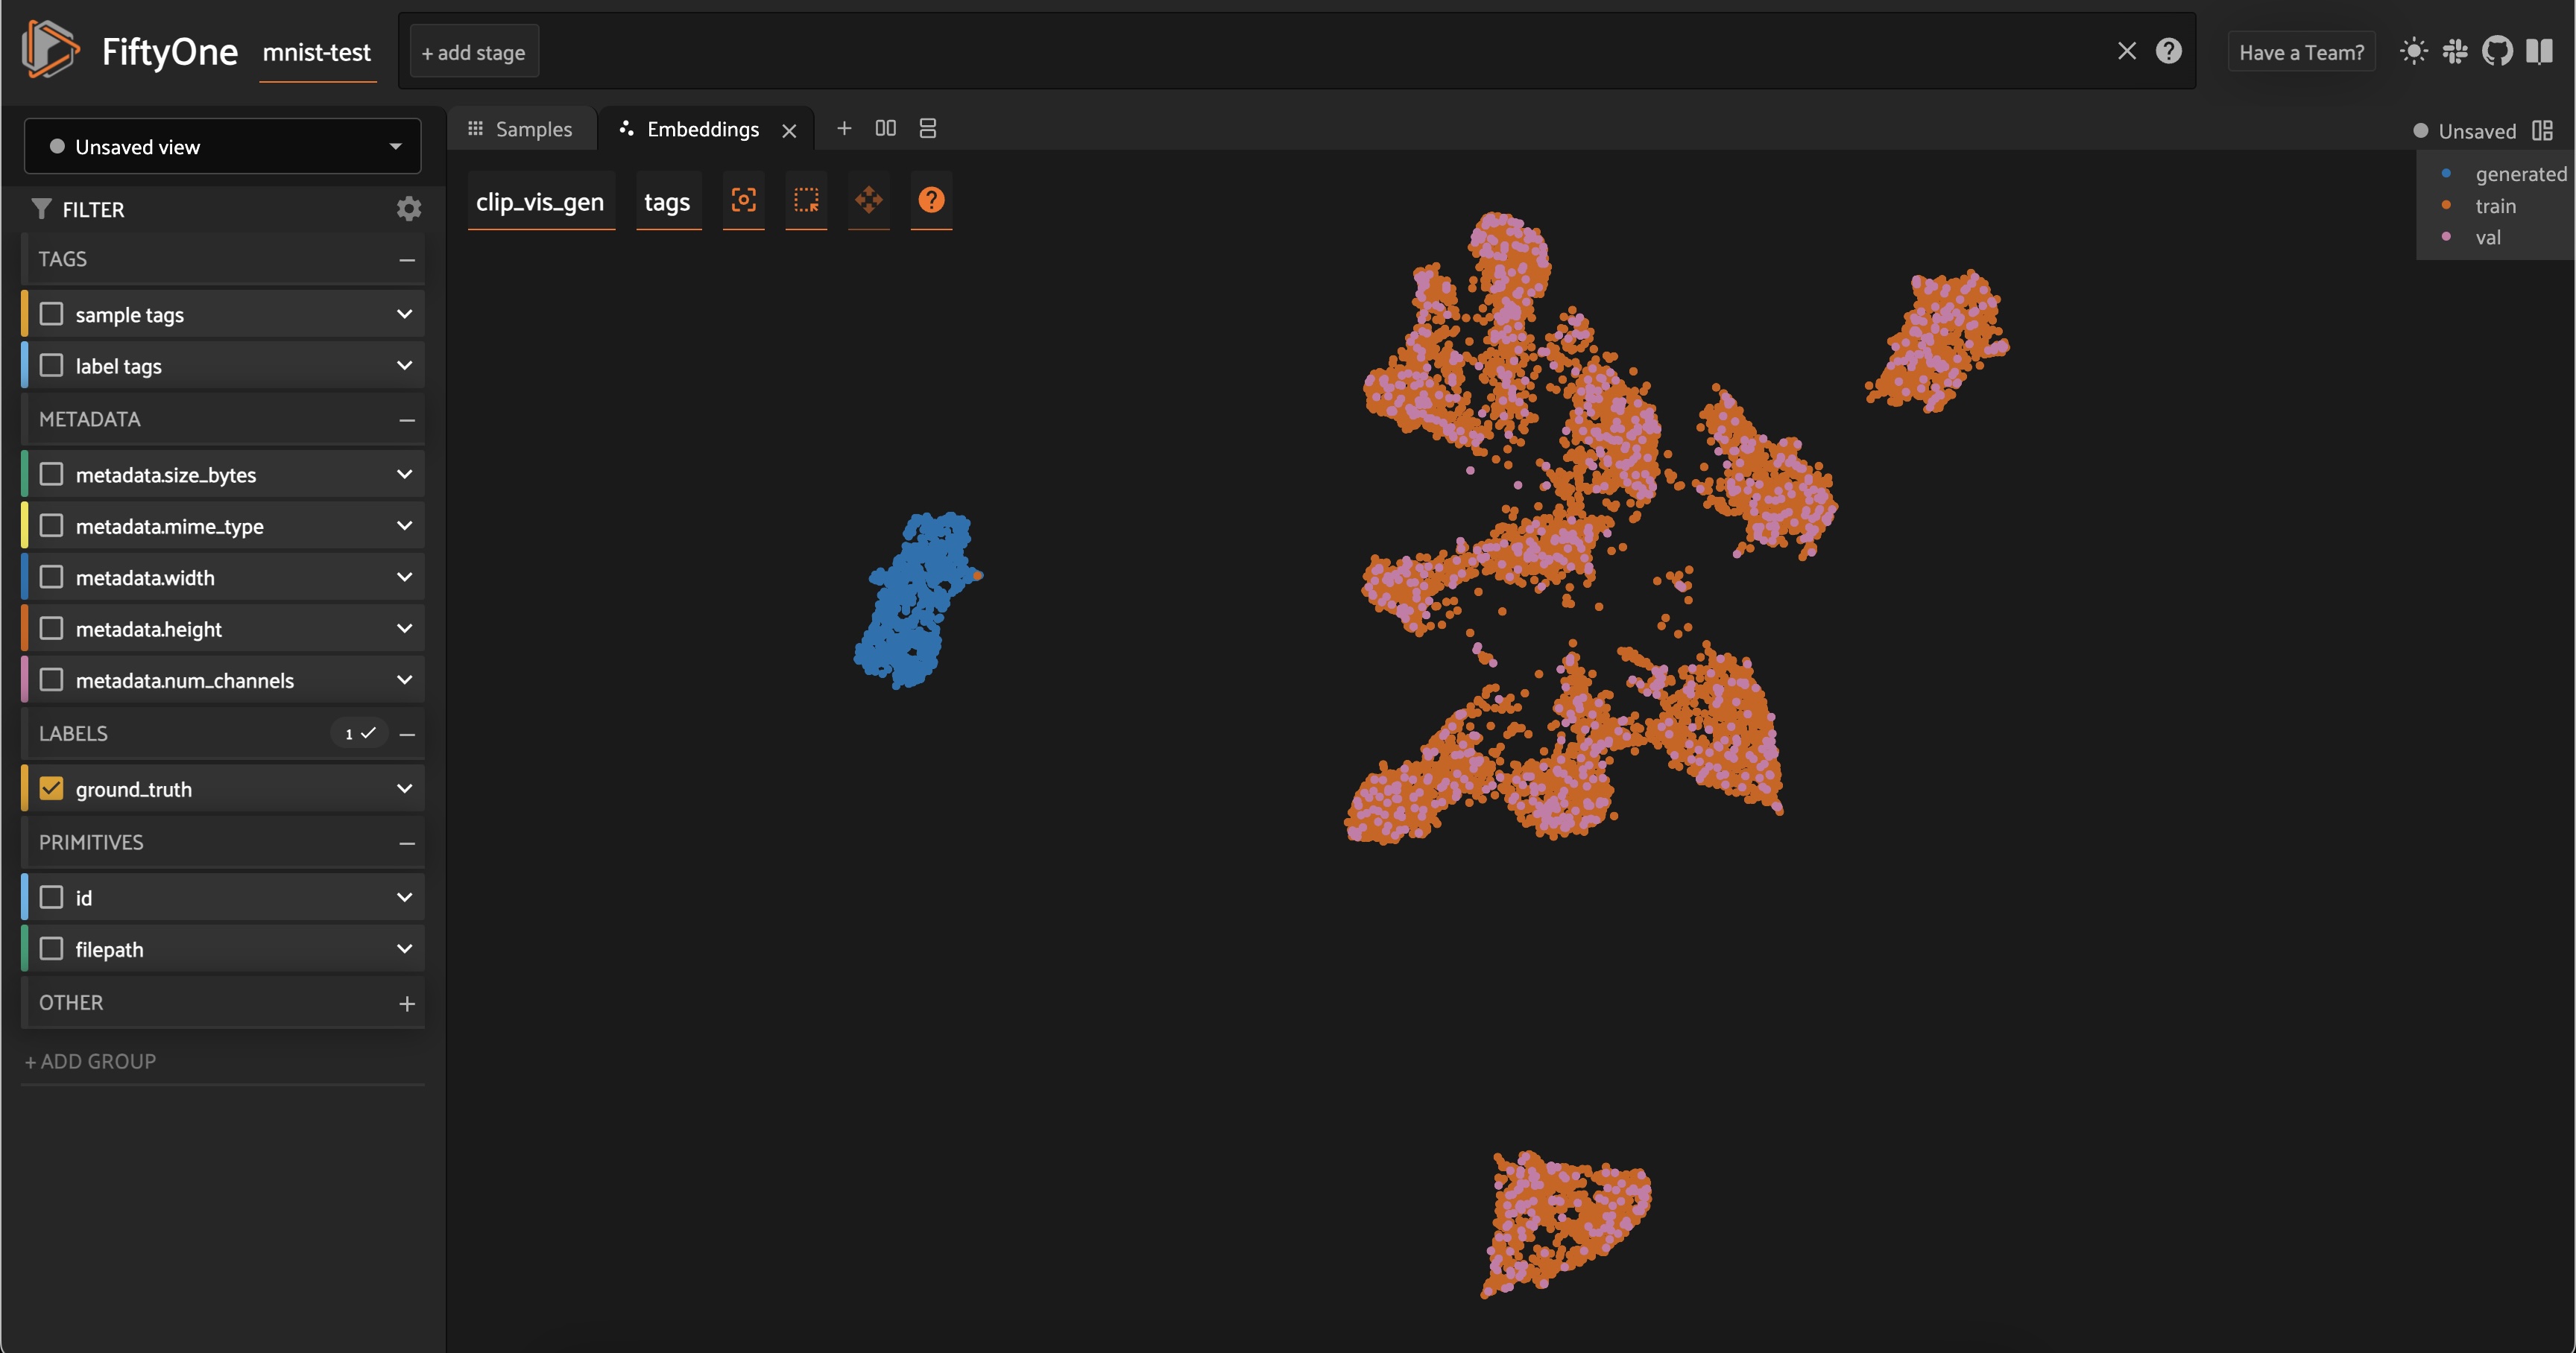This screenshot has height=1353, width=2576.
Task: Open the Slack community icon
Action: coord(2455,51)
